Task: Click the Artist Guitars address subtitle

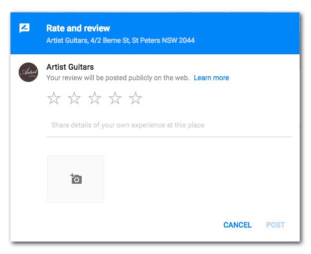Action: (121, 40)
